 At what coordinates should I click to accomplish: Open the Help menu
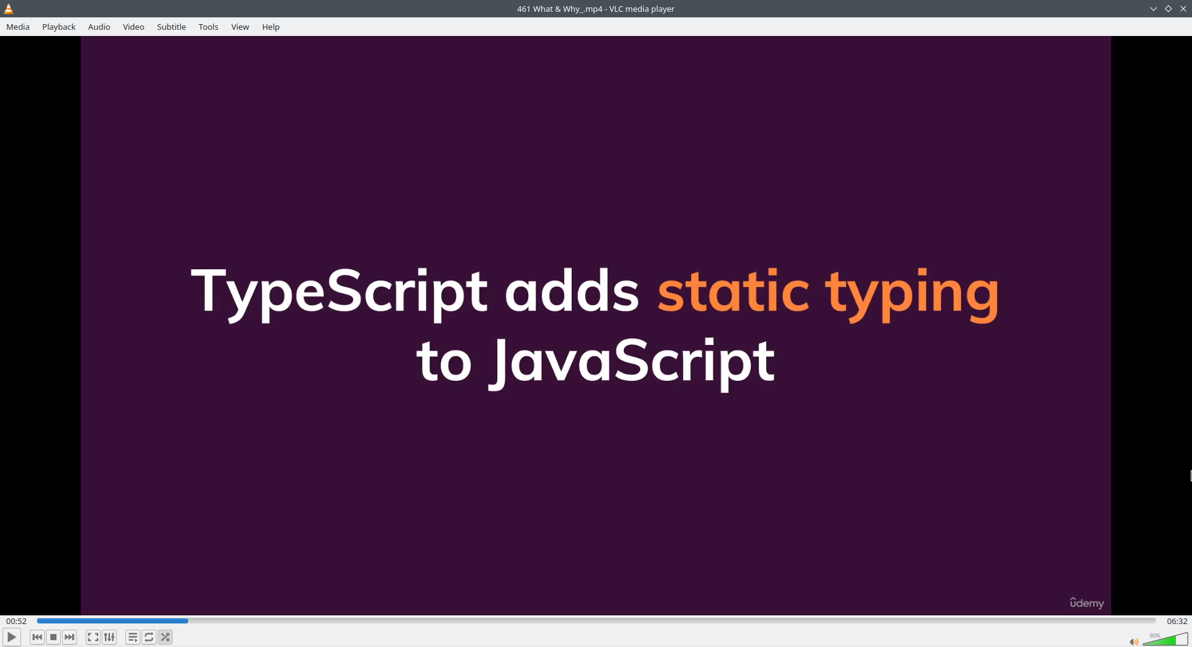point(271,27)
